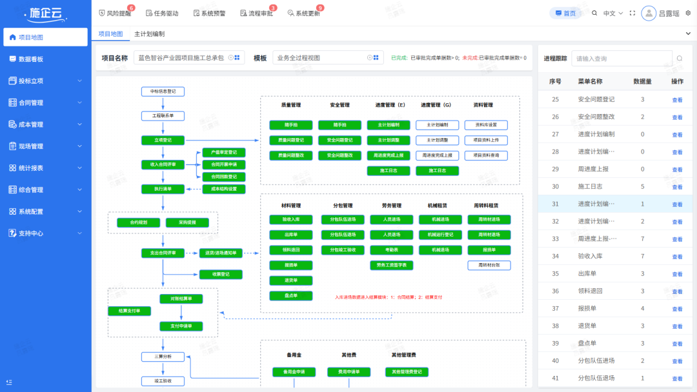Expand the 合同管理 sidebar menu
Image resolution: width=697 pixels, height=392 pixels.
point(45,103)
